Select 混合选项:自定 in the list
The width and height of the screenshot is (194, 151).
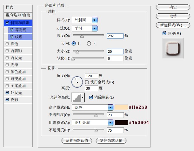tap(18, 15)
